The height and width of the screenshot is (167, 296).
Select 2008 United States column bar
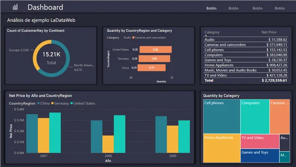point(119,134)
